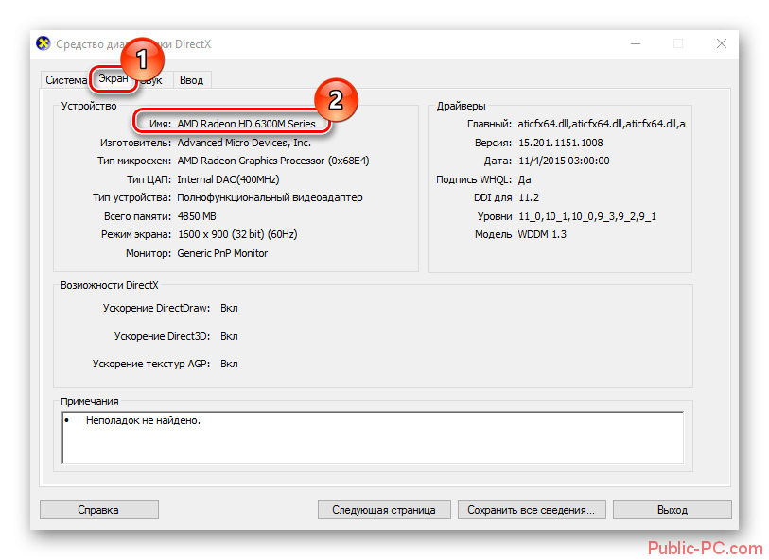Click the red badge numbered 2

[x=334, y=100]
